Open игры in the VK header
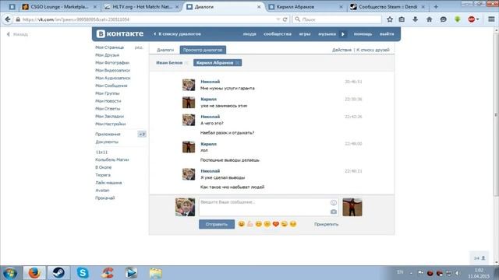This screenshot has width=499, height=280. pos(305,34)
